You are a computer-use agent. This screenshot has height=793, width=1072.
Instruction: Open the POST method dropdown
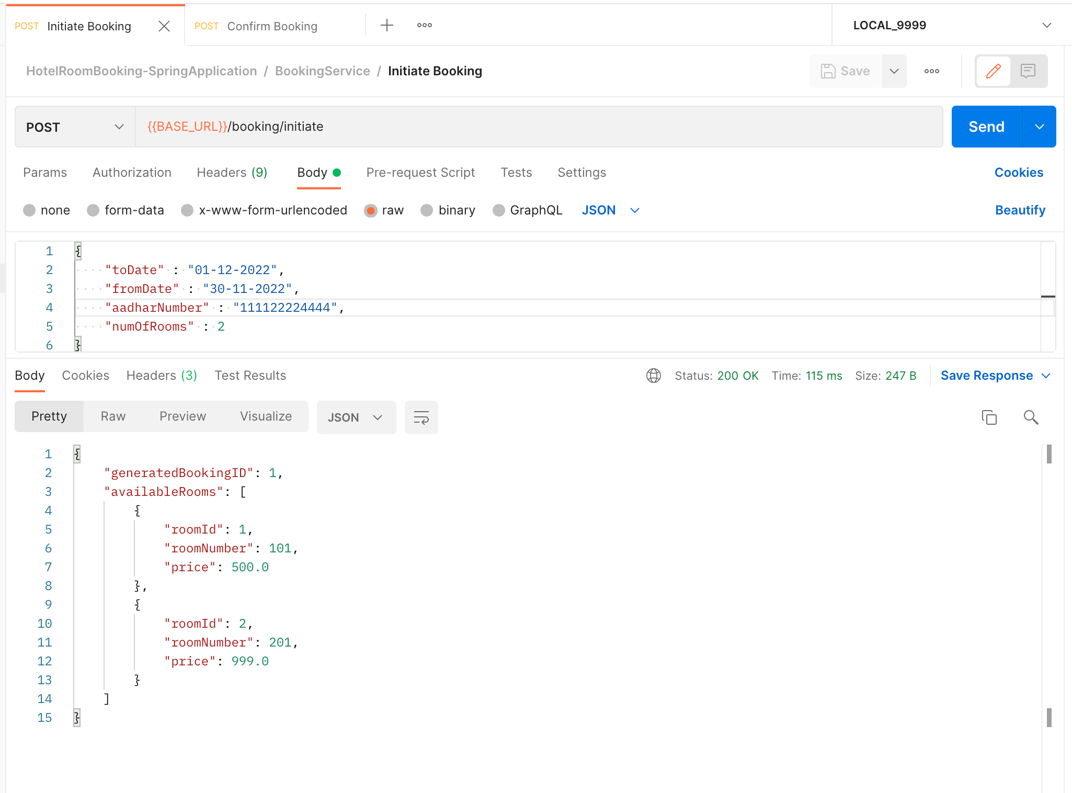point(73,127)
